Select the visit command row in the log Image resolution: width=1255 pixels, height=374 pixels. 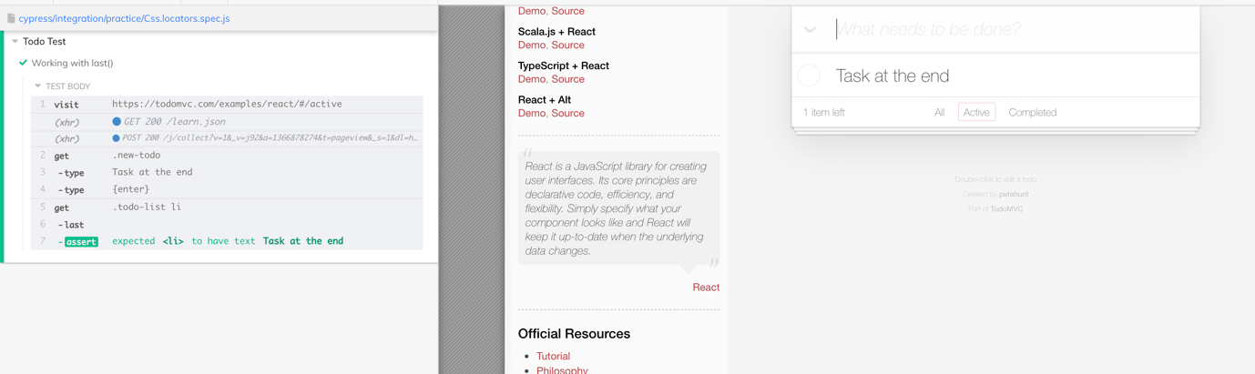(228, 104)
